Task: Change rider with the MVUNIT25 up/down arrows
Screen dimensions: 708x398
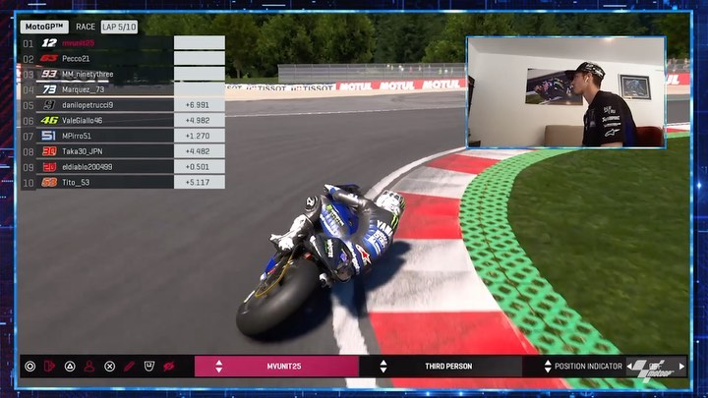Action: [219, 366]
